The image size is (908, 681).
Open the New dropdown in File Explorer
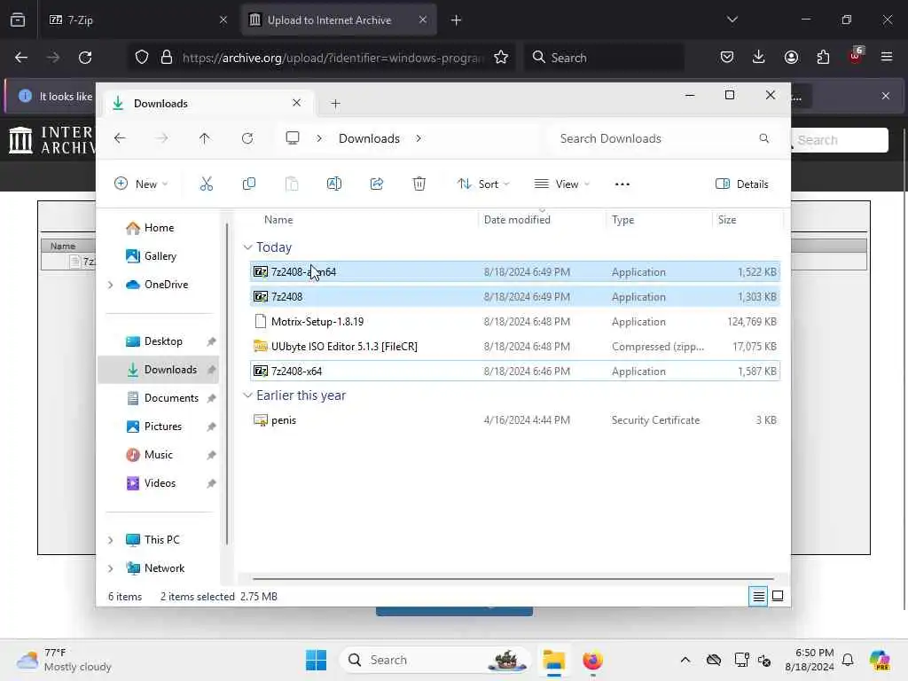click(141, 184)
